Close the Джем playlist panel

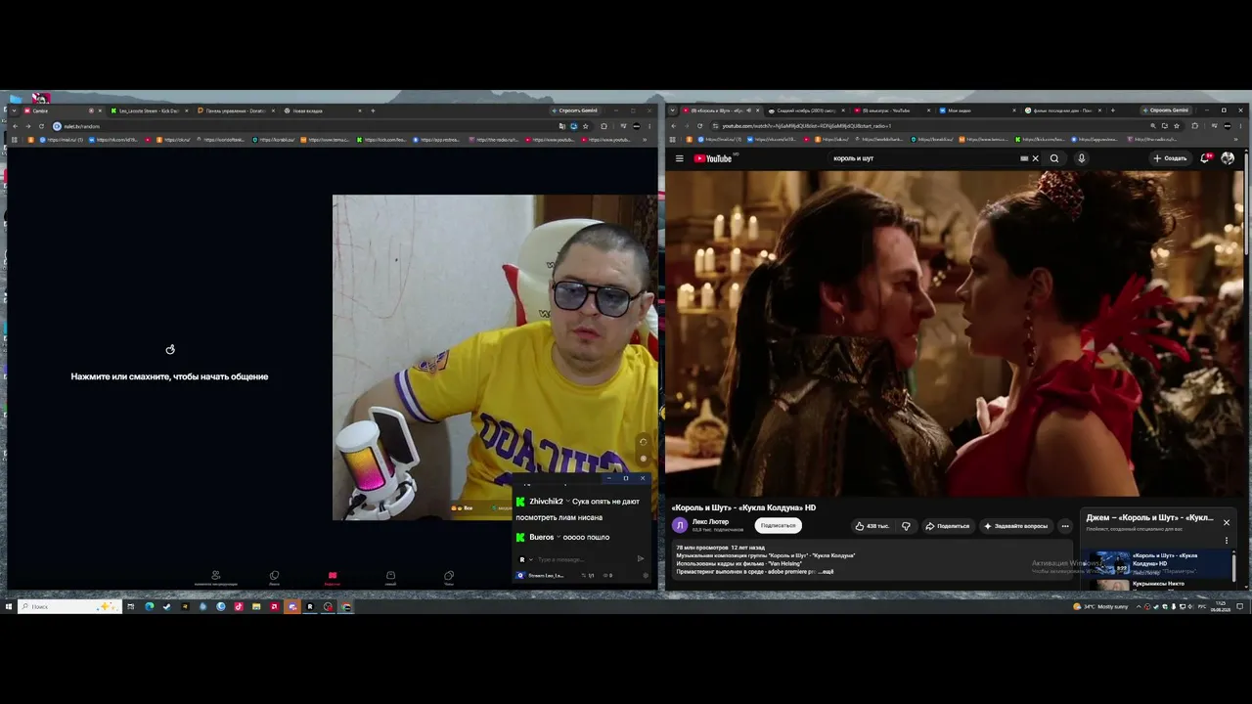[x=1226, y=522]
